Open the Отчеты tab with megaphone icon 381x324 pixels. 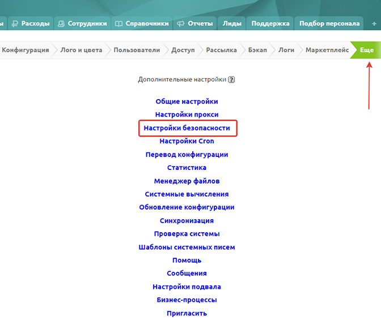(x=195, y=23)
